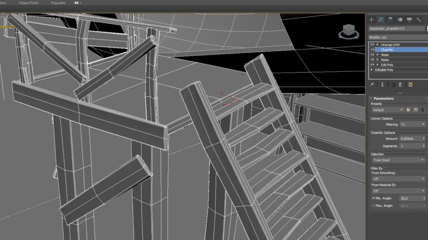Click the object color swatch beside the name
The image size is (428, 240).
coord(427,28)
